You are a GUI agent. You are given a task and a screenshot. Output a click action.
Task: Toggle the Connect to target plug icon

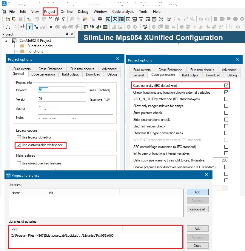click(30, 27)
